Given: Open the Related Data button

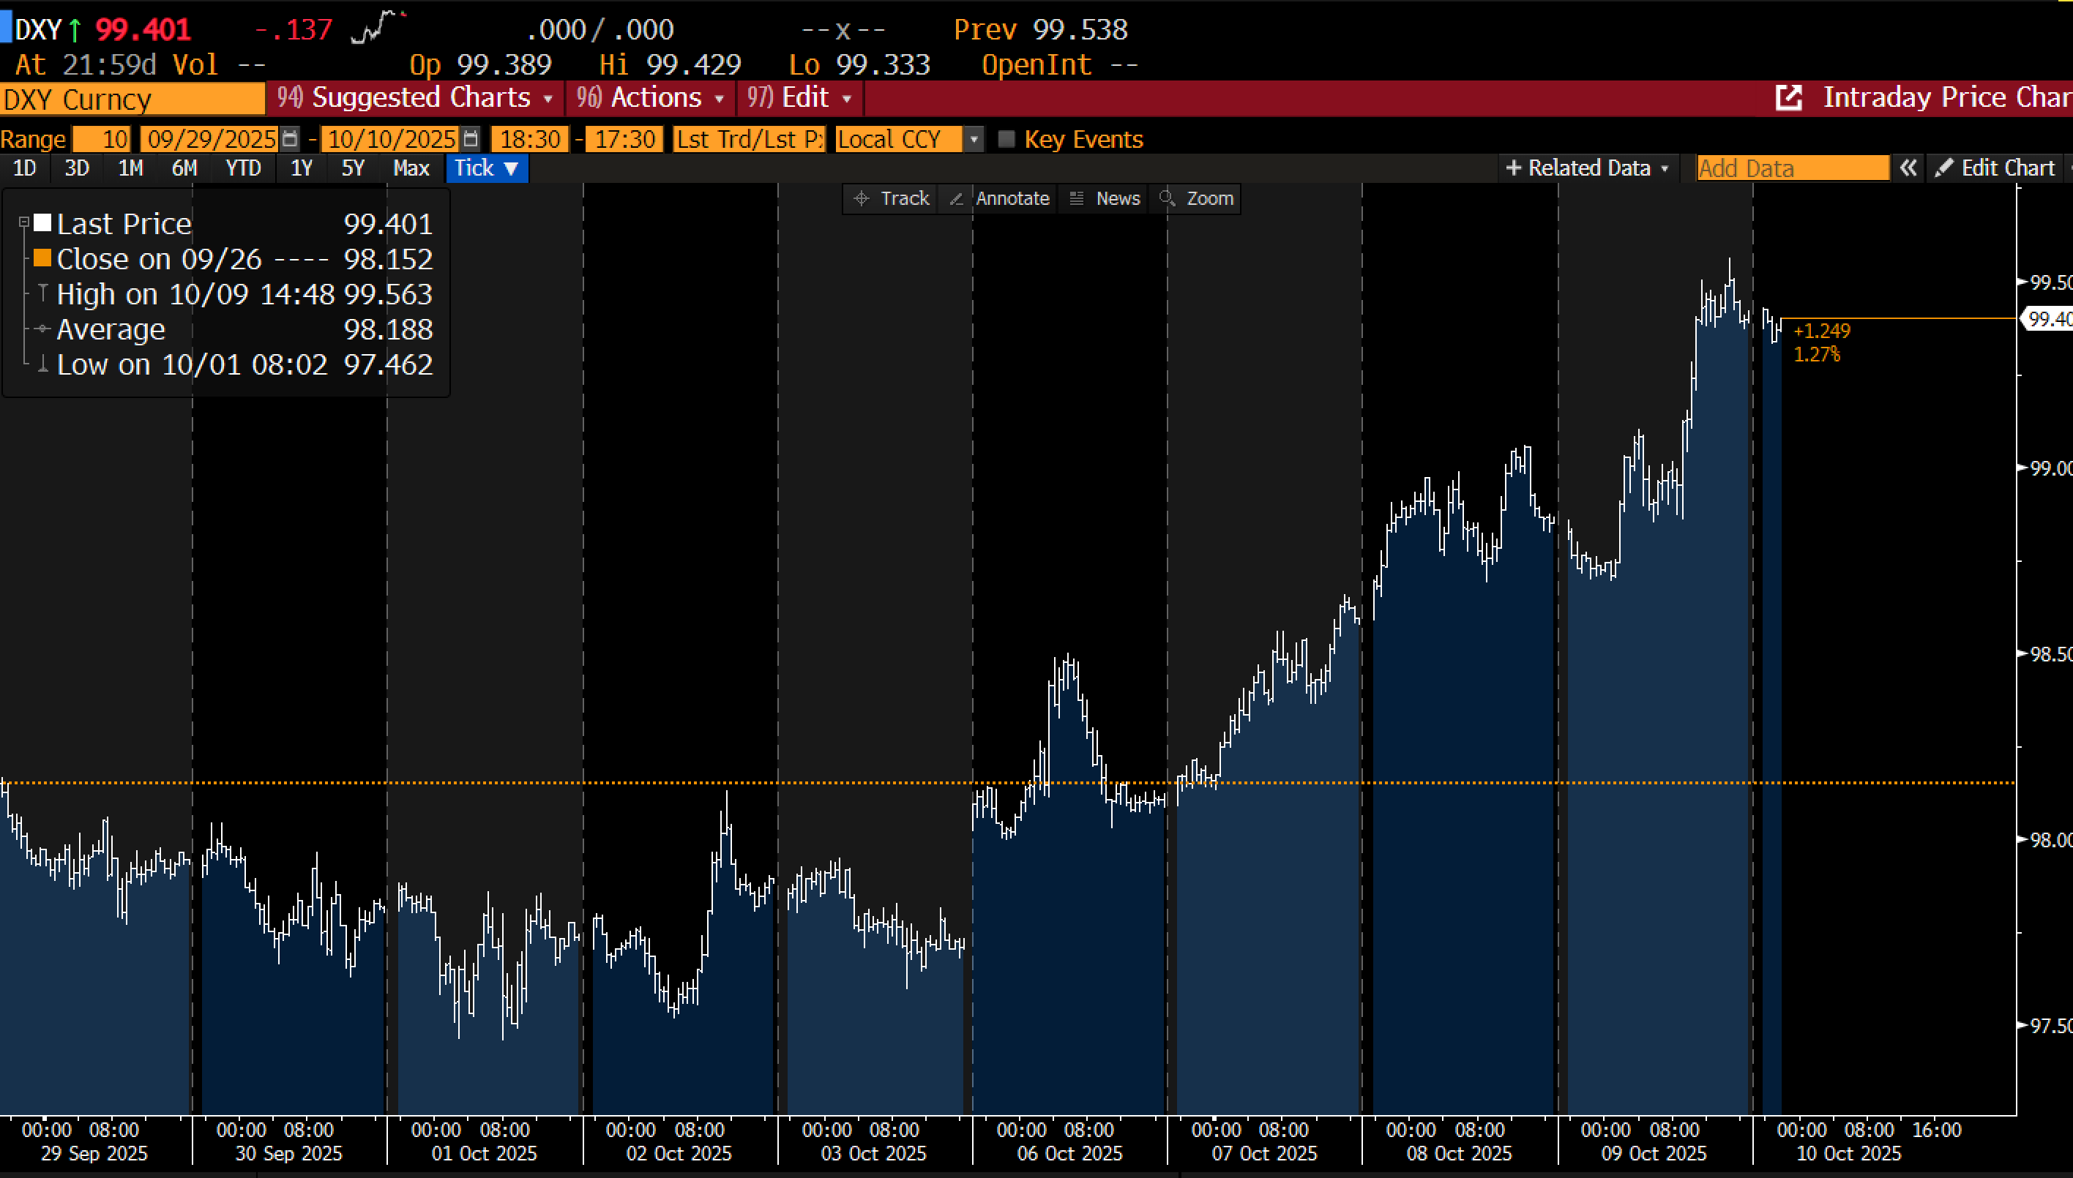Looking at the screenshot, I should (1586, 168).
